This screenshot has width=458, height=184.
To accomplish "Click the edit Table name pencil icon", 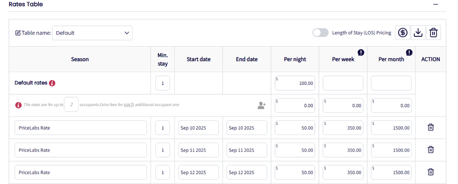I will pyautogui.click(x=18, y=33).
